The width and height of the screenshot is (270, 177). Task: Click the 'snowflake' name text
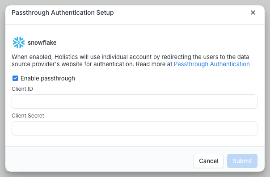point(42,42)
